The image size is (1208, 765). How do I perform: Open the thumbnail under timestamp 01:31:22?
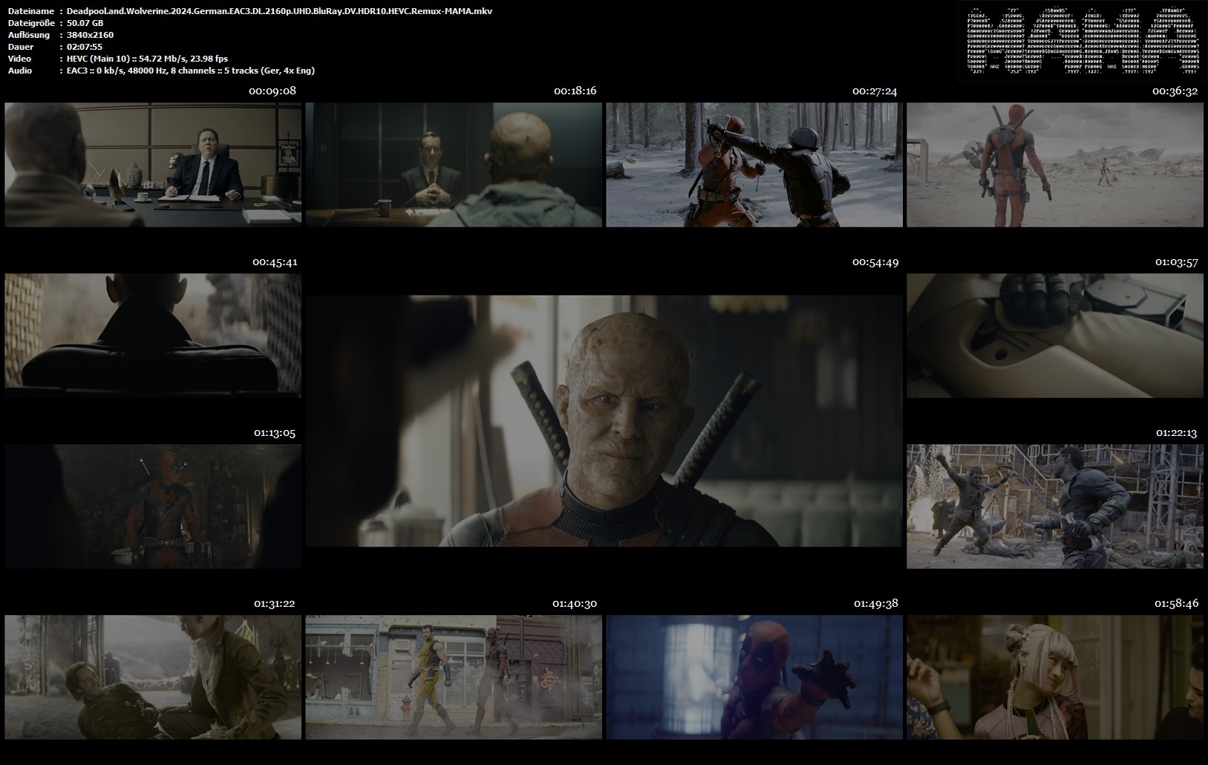coord(153,677)
